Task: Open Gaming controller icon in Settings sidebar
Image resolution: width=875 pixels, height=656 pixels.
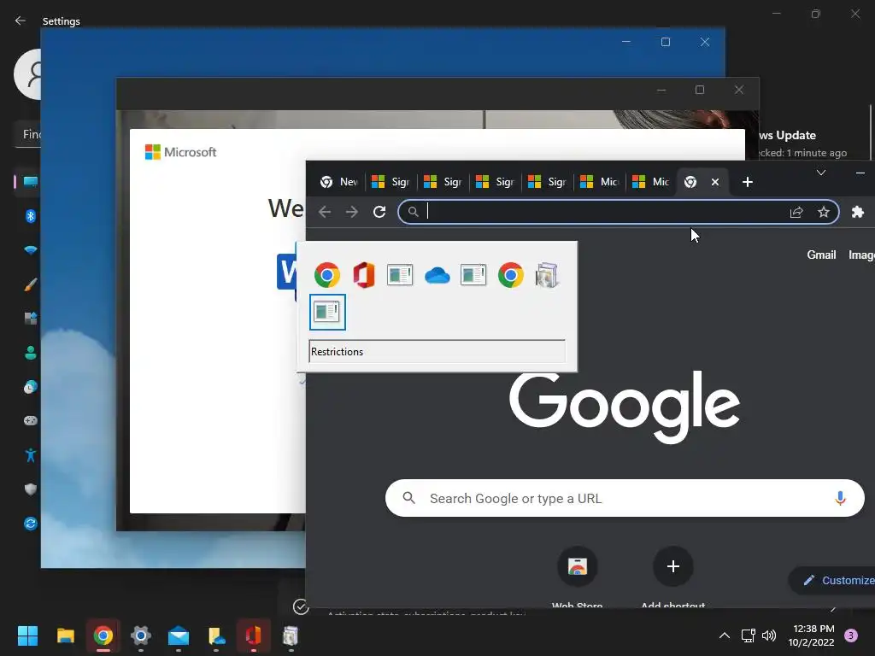Action: [31, 420]
